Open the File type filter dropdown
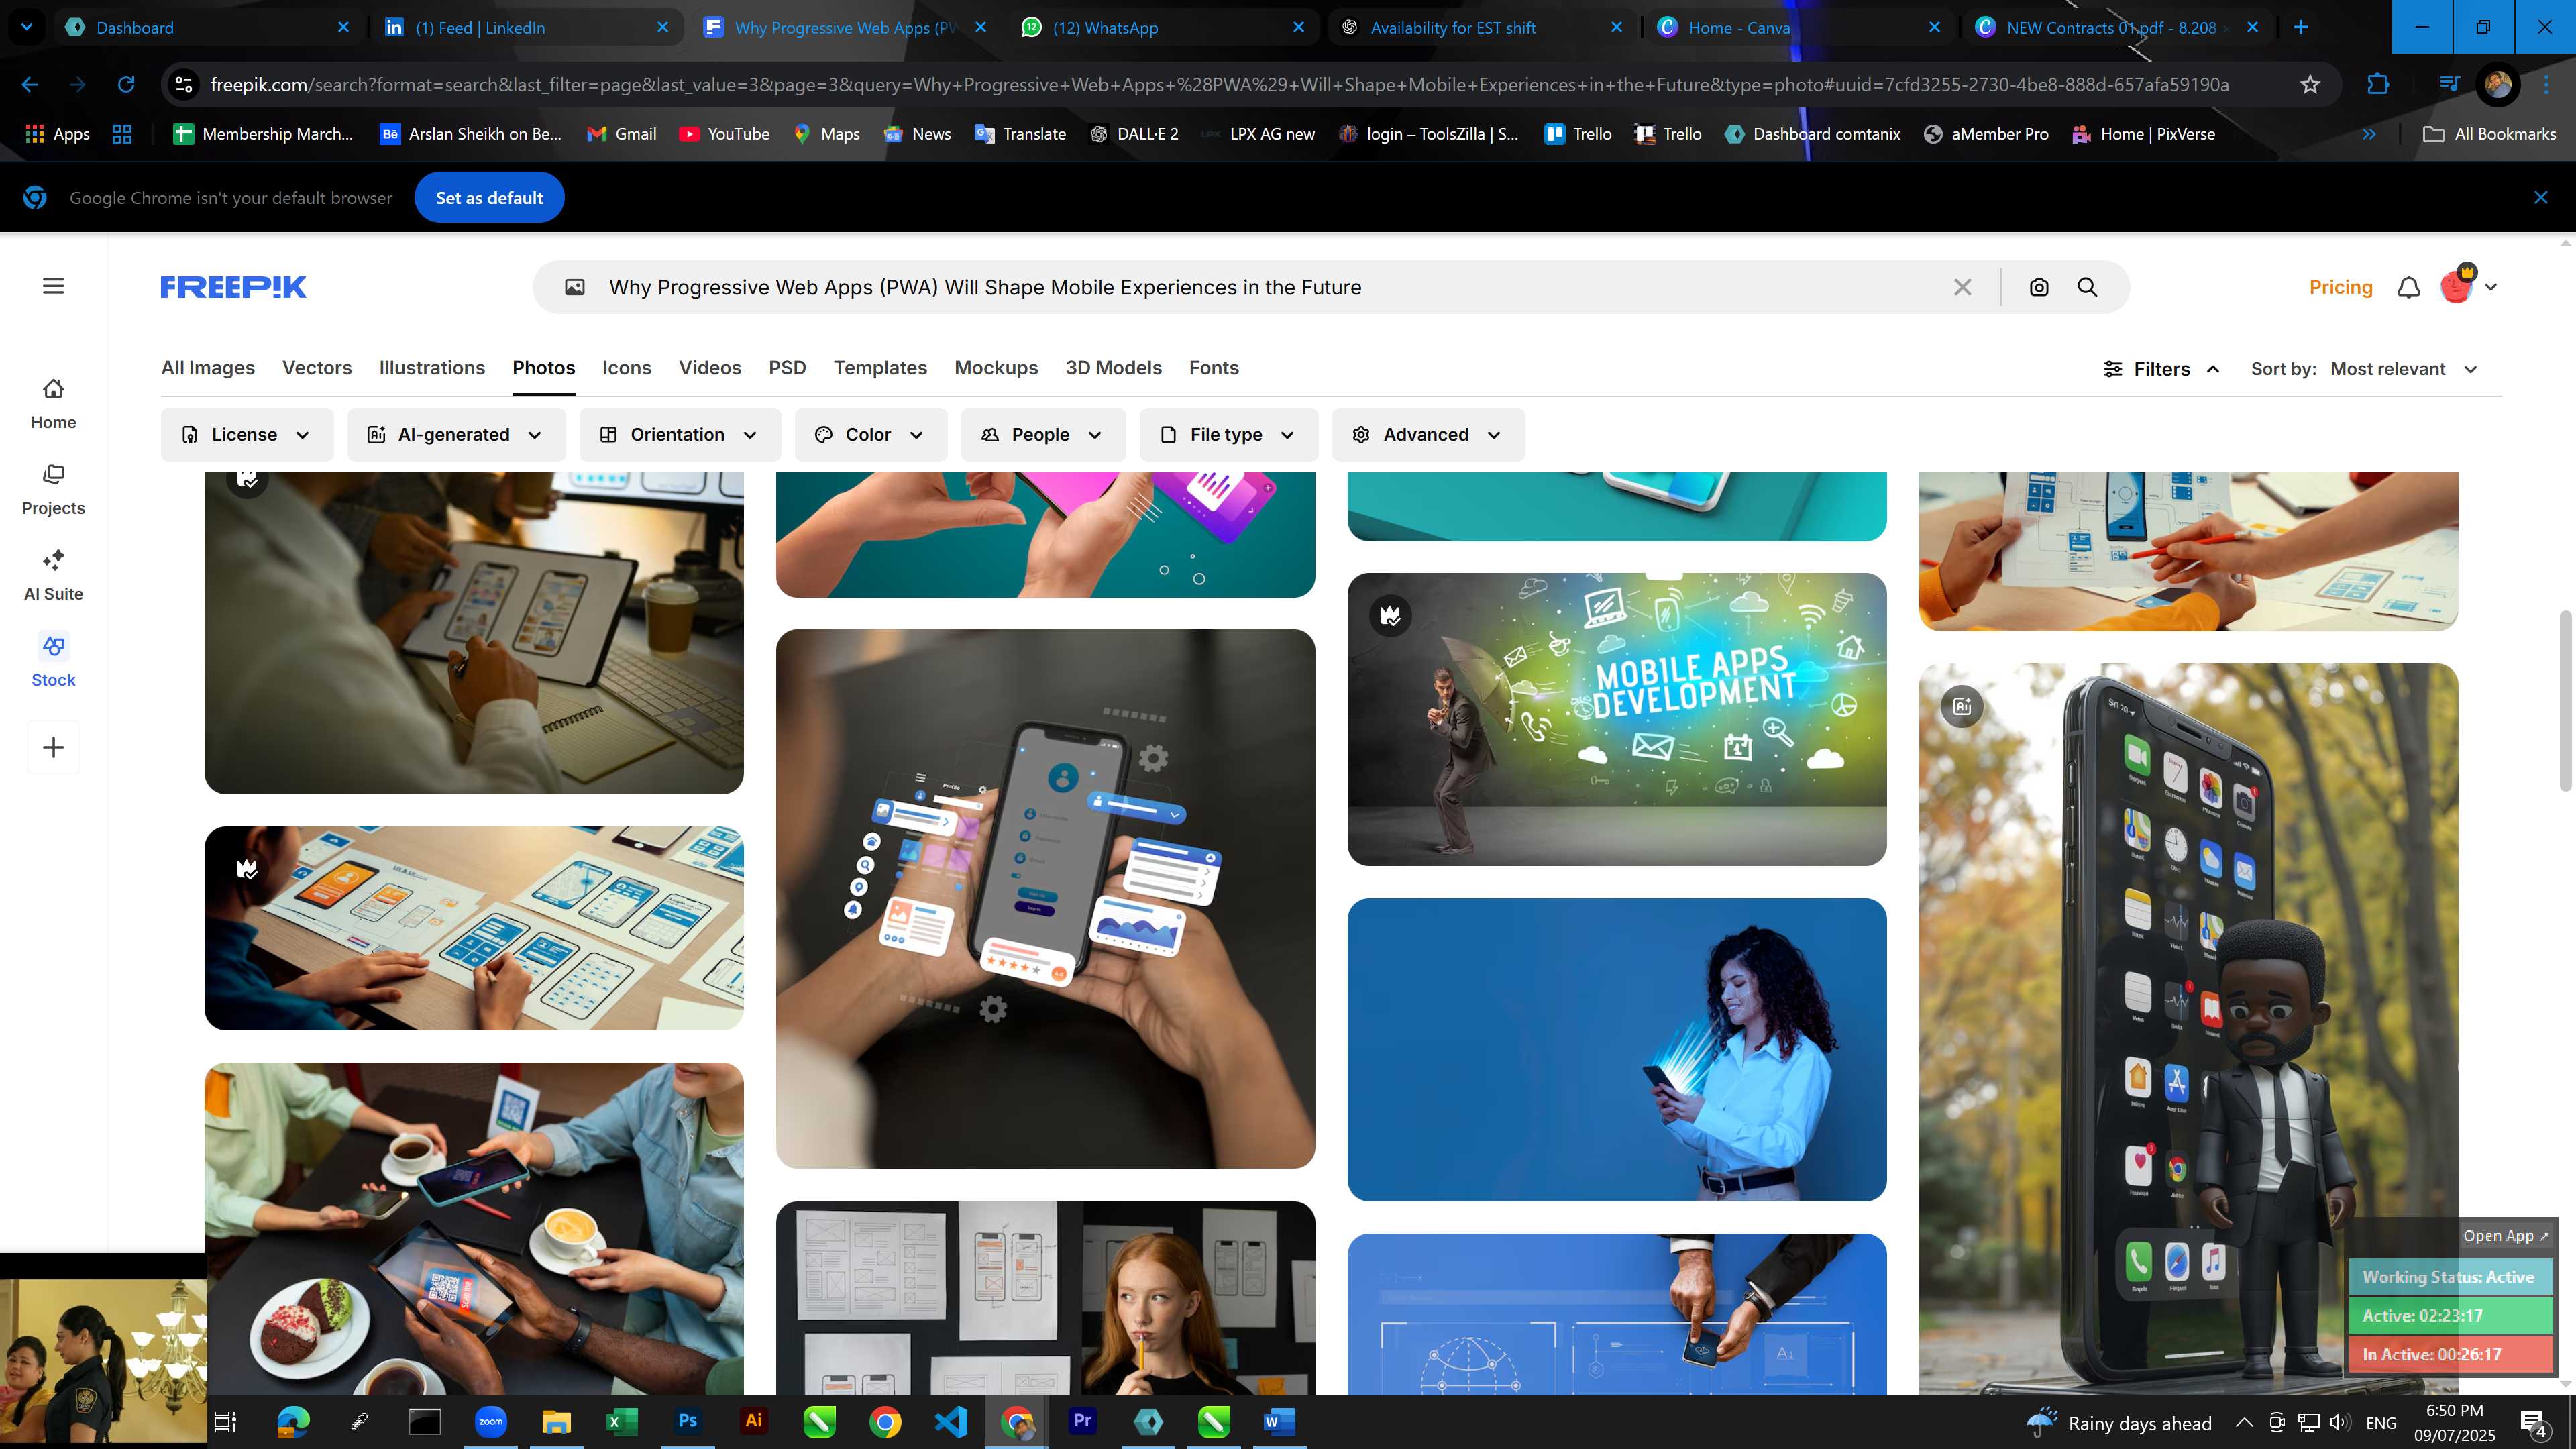Image resolution: width=2576 pixels, height=1449 pixels. coord(1228,434)
